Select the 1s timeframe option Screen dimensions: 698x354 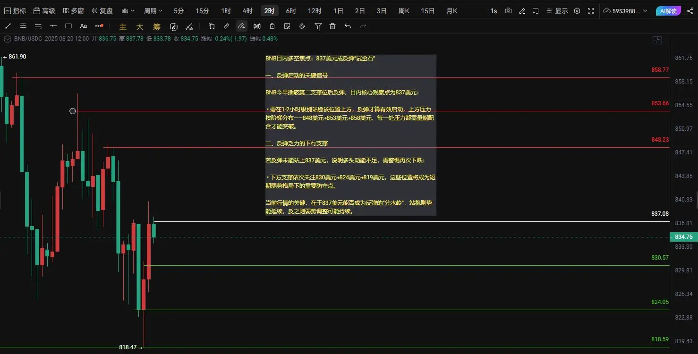pos(494,10)
